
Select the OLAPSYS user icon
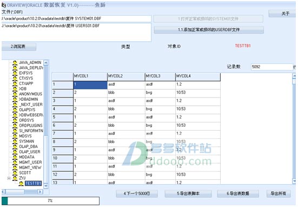click(x=15, y=109)
